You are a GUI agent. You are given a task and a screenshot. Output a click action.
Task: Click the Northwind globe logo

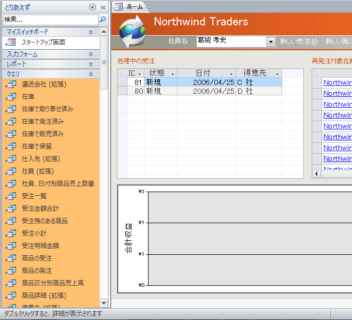pyautogui.click(x=132, y=32)
